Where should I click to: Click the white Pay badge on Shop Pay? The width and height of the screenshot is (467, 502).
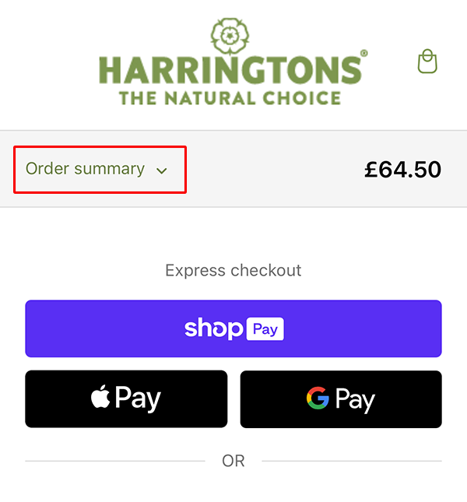point(265,328)
